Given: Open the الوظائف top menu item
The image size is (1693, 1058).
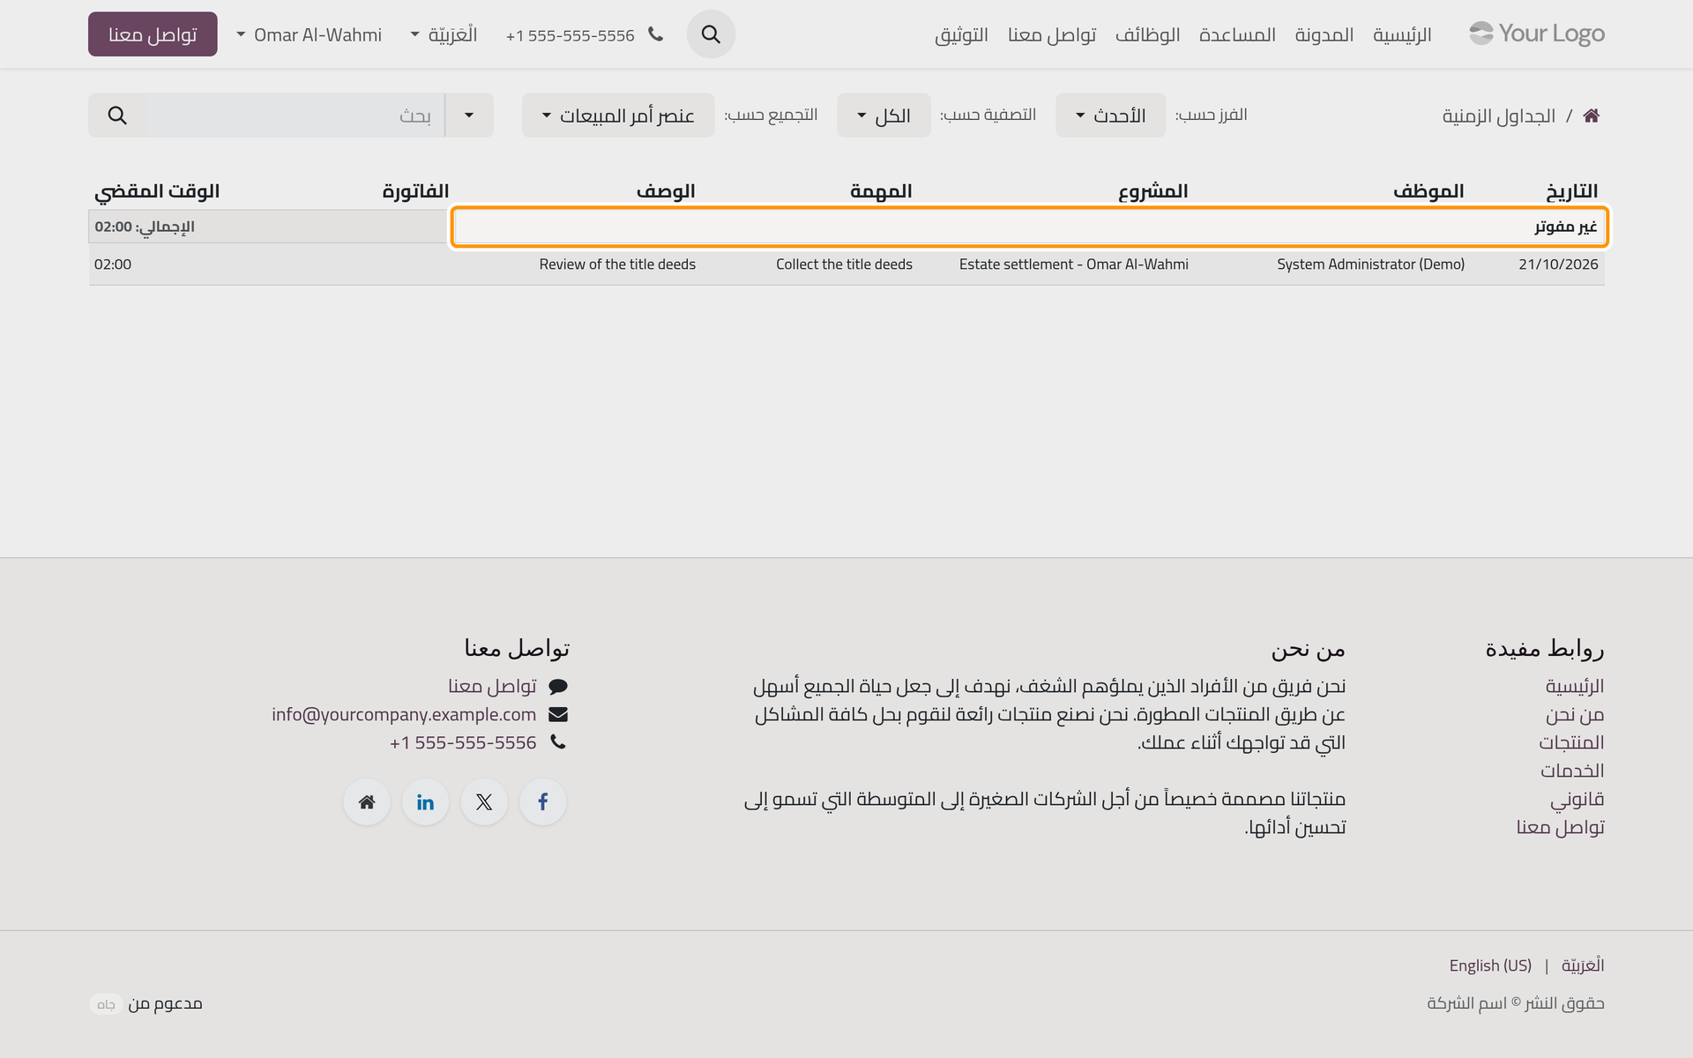Looking at the screenshot, I should click(1147, 34).
